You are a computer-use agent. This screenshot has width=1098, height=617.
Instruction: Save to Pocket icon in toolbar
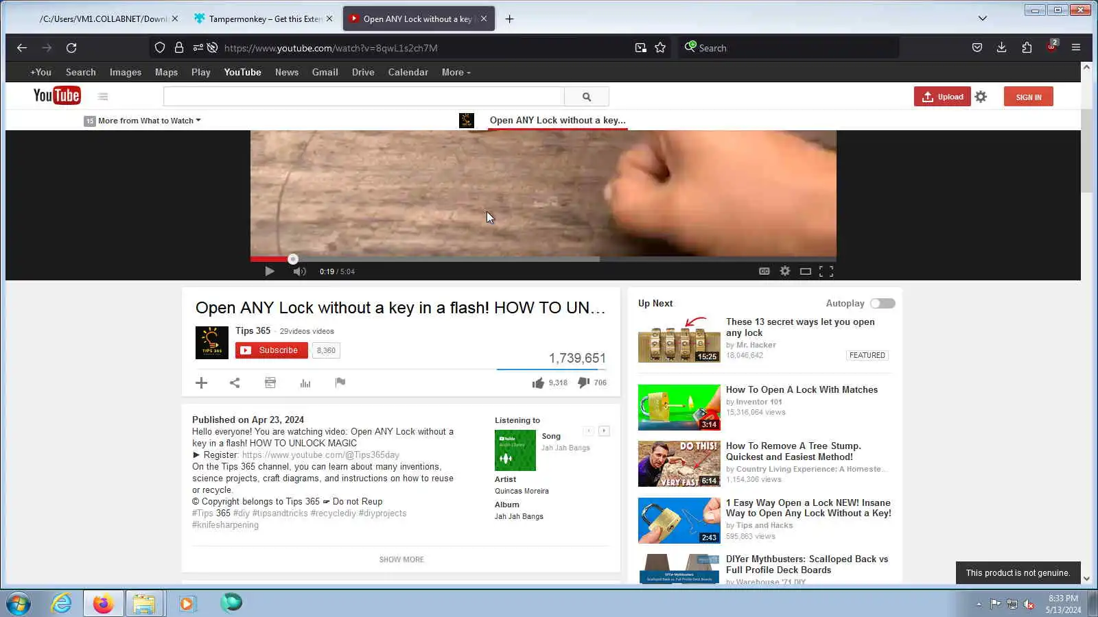977,48
